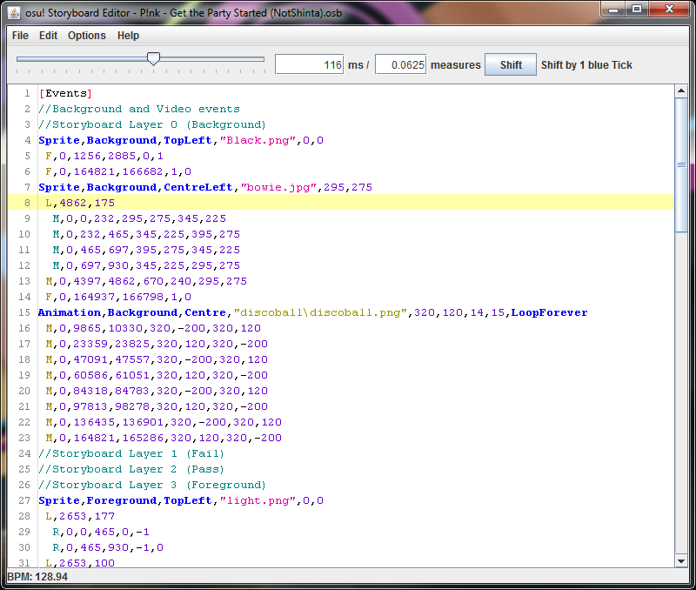Open the Options menu
This screenshot has width=696, height=590.
click(86, 36)
